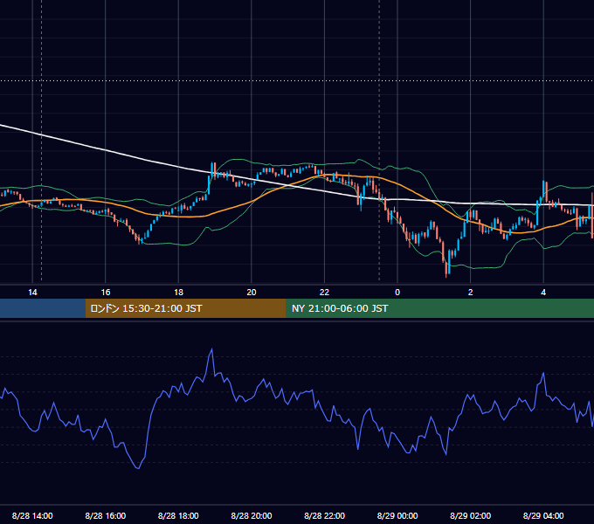Click the 8/29 02:00 timestamp label
Viewport: 594px width, 524px height.
(470, 515)
